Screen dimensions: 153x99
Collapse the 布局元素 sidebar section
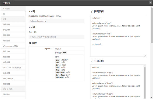point(13,9)
